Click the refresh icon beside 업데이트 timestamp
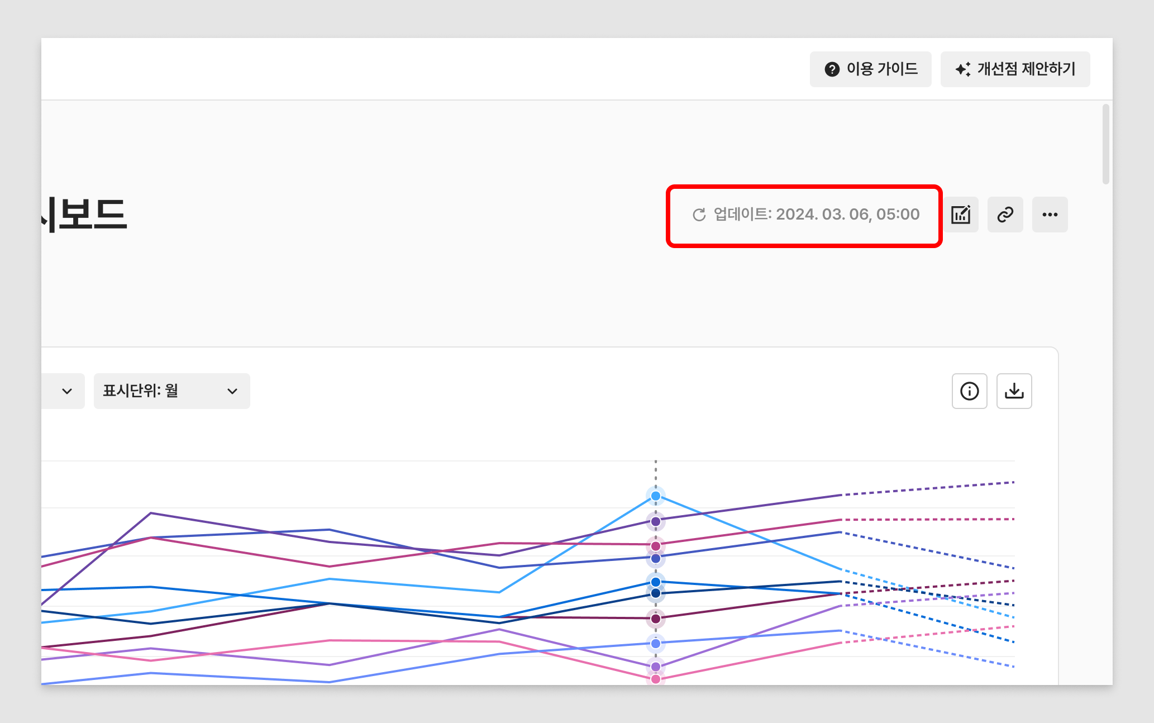The image size is (1154, 723). pyautogui.click(x=699, y=215)
